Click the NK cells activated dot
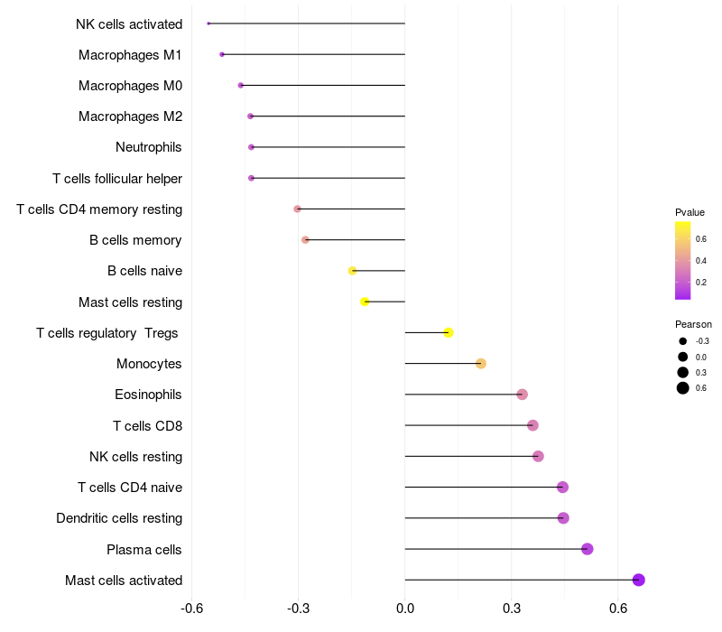Screen dimensions: 722x632 pyautogui.click(x=208, y=23)
